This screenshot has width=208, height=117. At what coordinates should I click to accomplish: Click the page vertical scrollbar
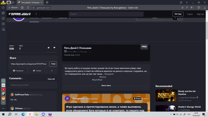coord(207,30)
